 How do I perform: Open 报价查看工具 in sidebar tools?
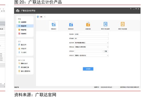25,67
